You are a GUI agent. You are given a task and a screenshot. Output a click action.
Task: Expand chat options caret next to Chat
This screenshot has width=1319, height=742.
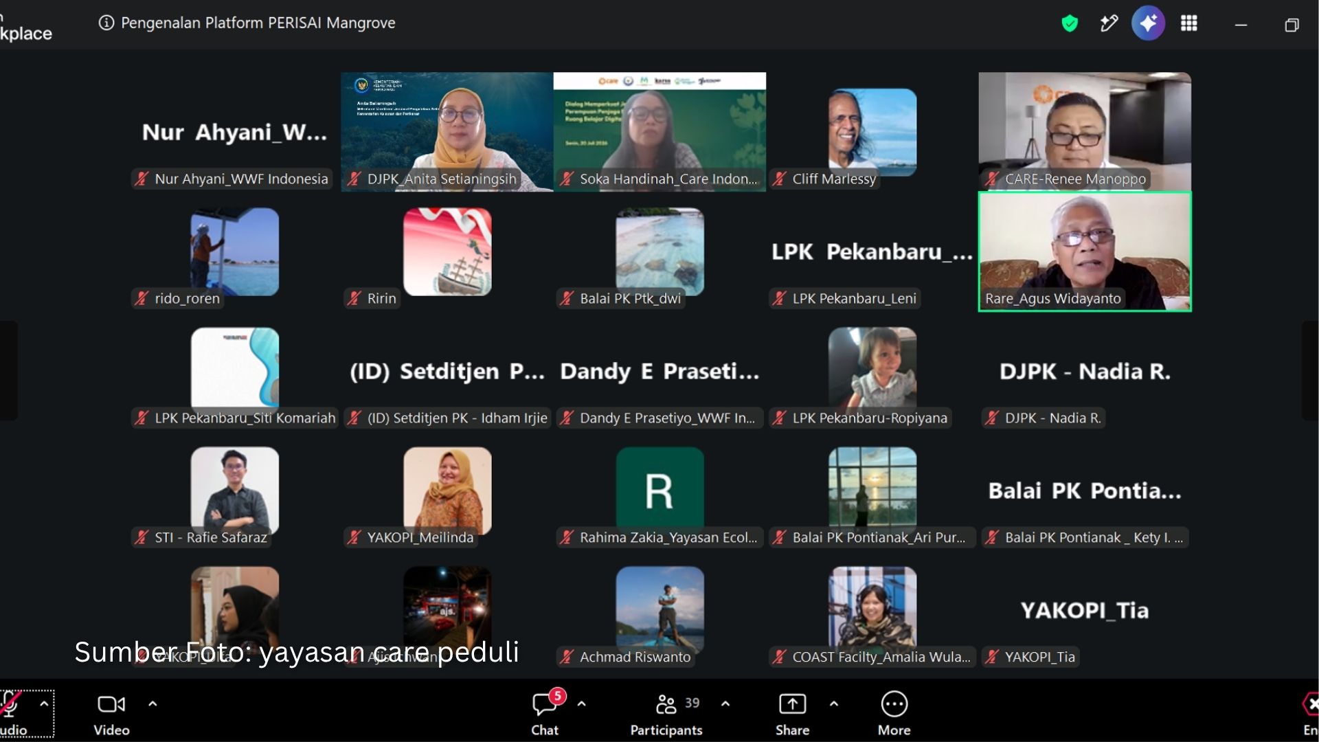point(581,704)
